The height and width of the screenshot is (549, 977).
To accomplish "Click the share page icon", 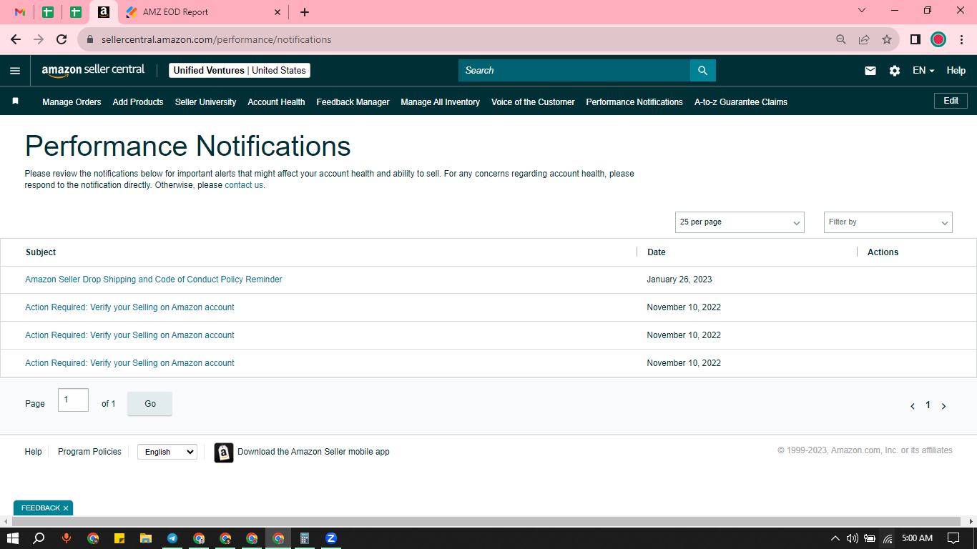I will pos(864,39).
